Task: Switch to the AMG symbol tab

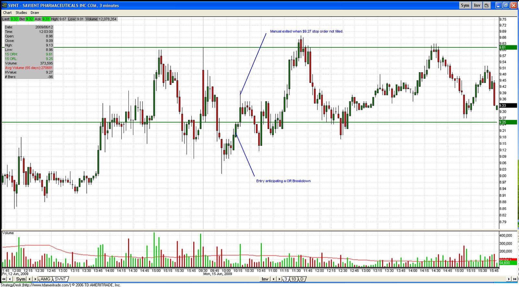Action: 45,279
